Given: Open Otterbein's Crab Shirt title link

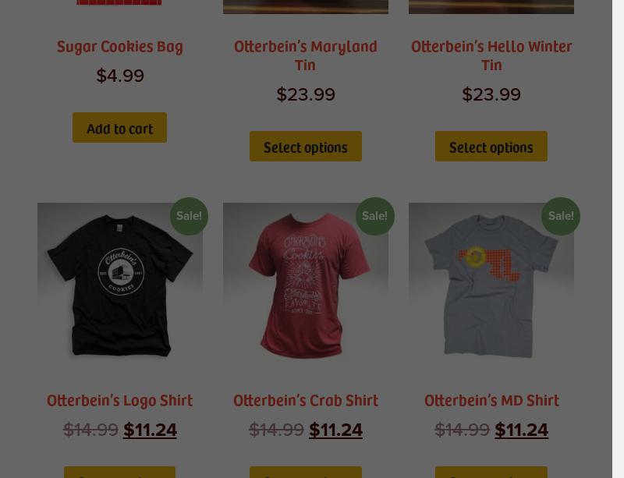Looking at the screenshot, I should click(306, 401).
